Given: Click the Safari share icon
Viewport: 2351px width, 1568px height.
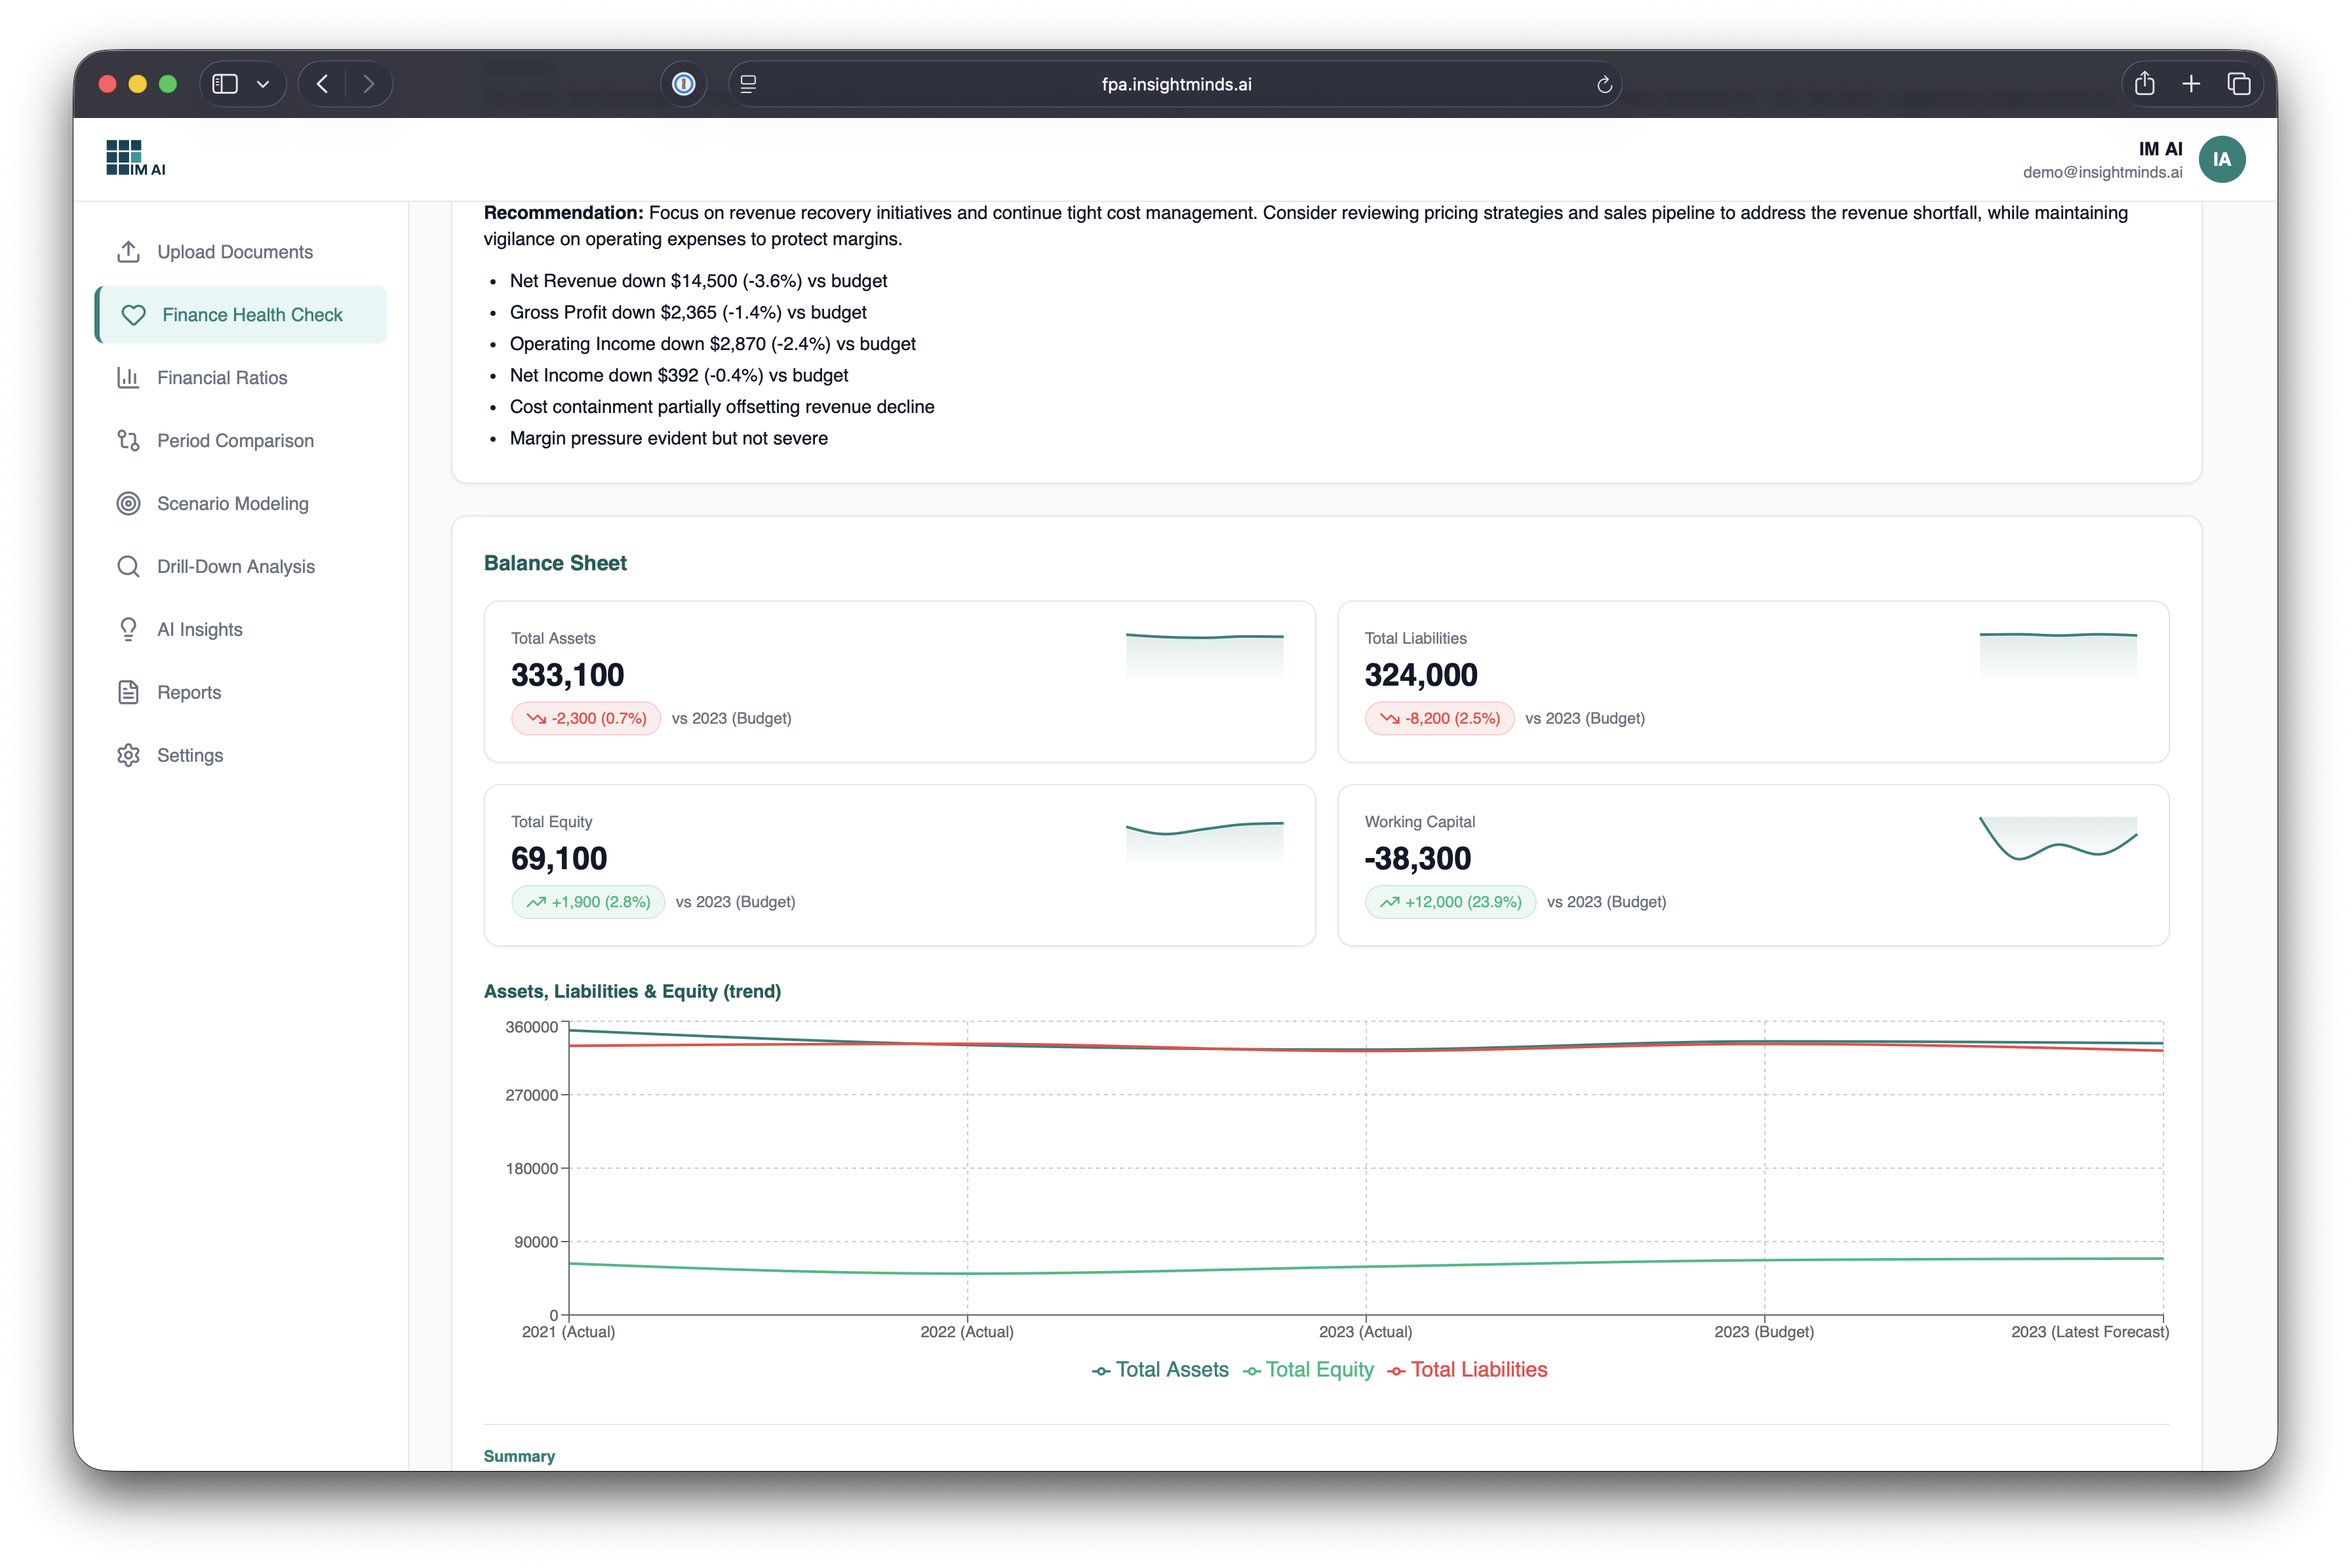Looking at the screenshot, I should click(x=2144, y=84).
